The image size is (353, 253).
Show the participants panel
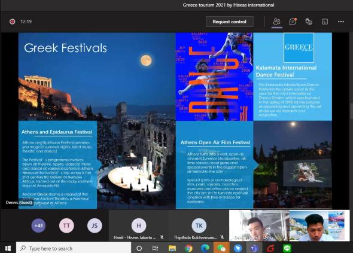point(276,22)
